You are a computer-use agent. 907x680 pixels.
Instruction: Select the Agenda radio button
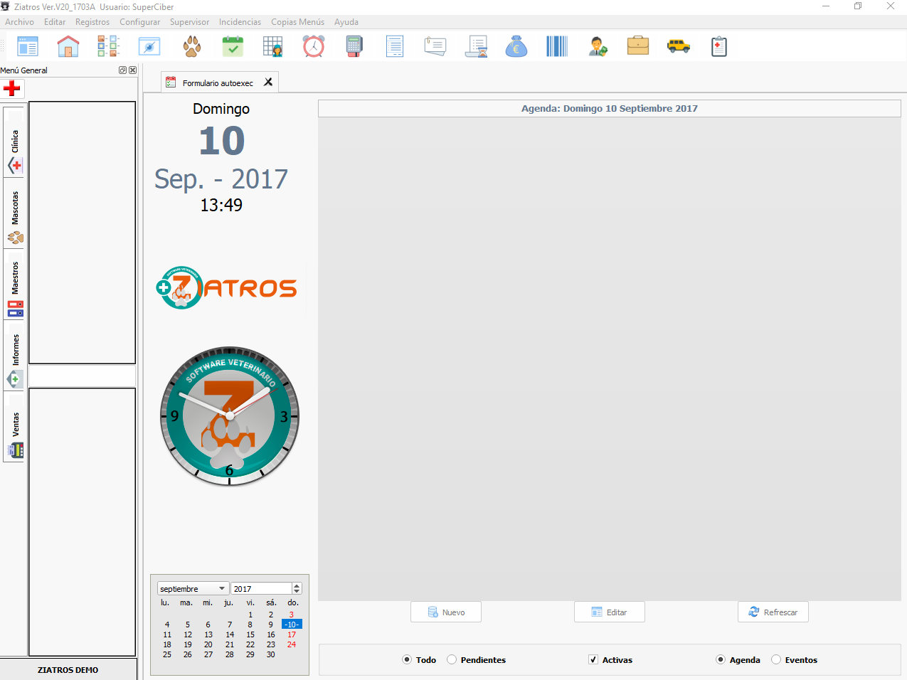721,660
